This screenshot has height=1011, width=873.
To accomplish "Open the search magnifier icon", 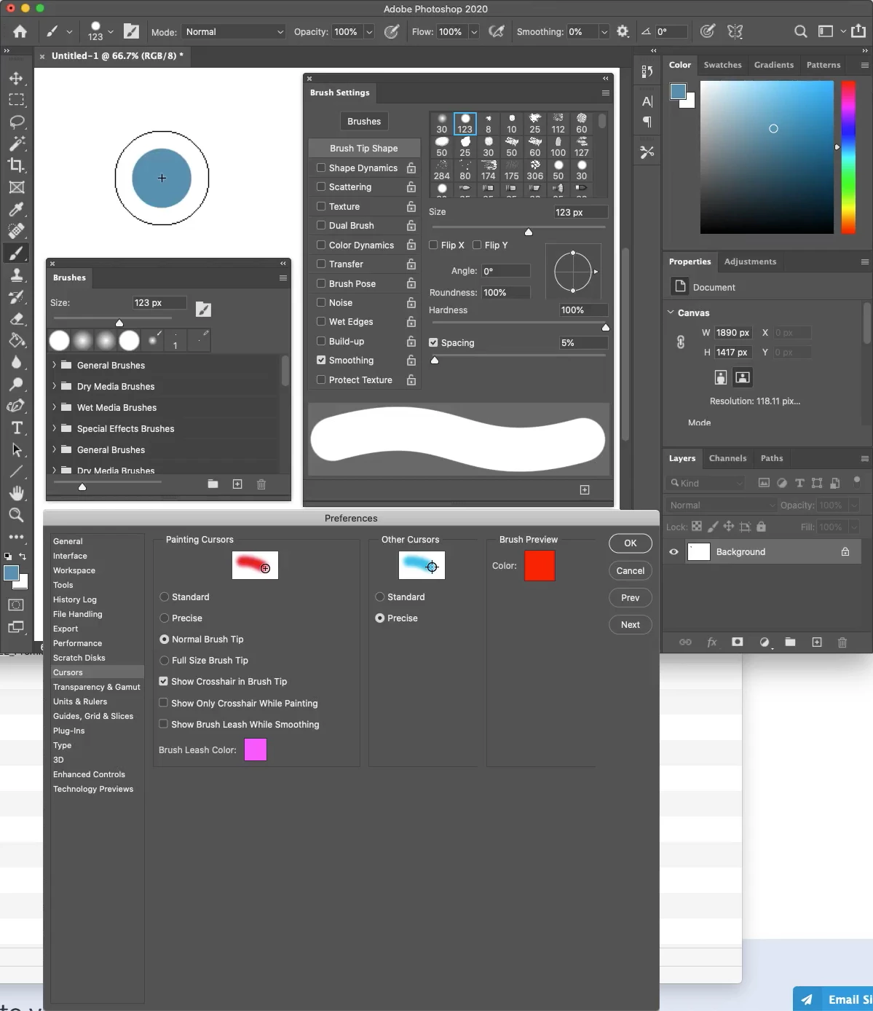I will [800, 31].
